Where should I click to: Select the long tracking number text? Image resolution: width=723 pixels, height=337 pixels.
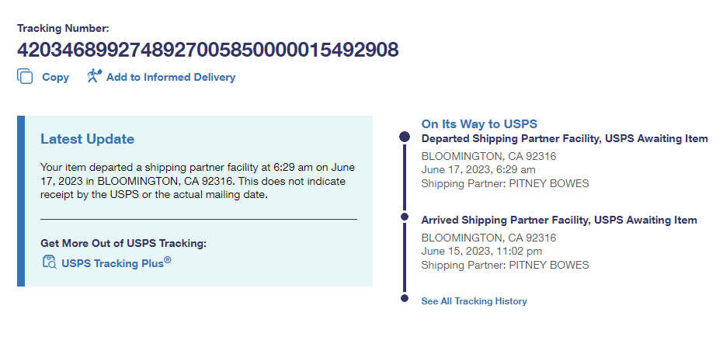[207, 50]
